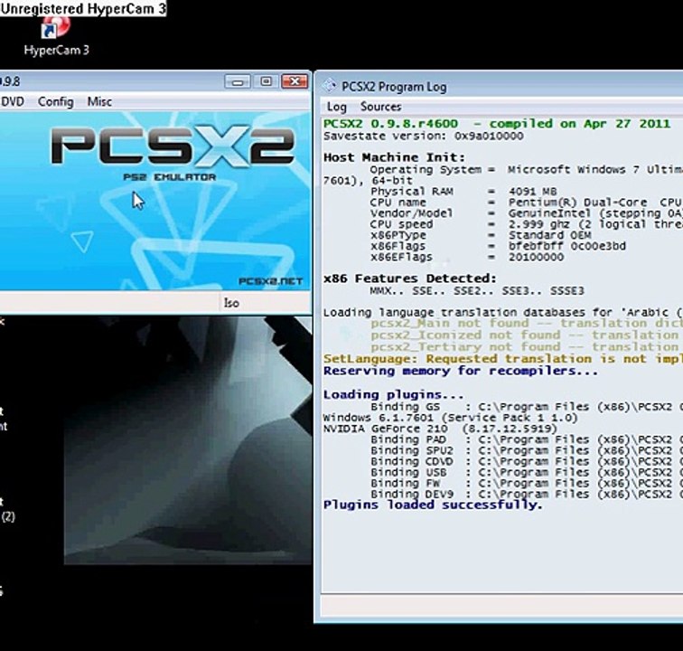Click the 'CPU speed = 2.999 ghz' line

526,224
